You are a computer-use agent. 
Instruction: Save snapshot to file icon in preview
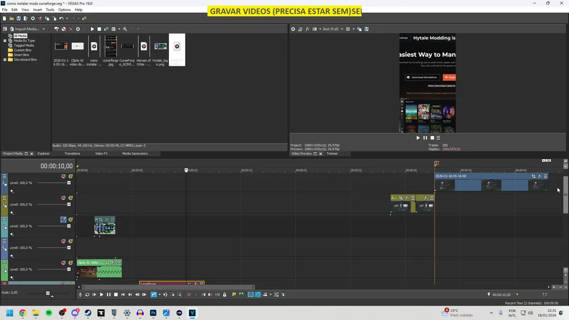tap(366, 29)
